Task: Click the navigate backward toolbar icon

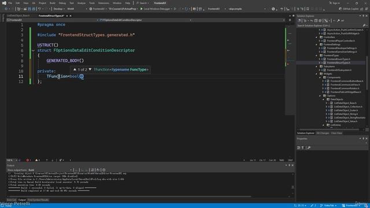Action: 6,9
